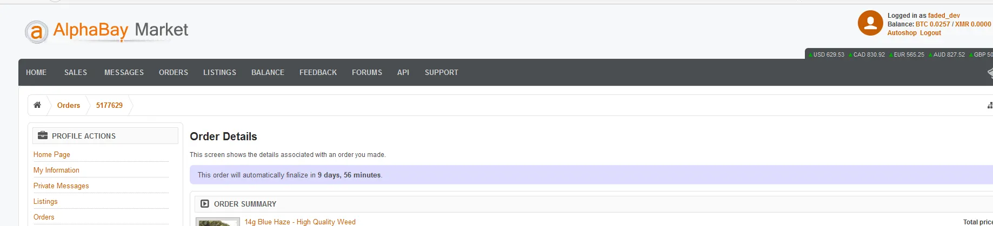This screenshot has height=226, width=993.
Task: Open My Information in the sidebar
Action: point(56,170)
